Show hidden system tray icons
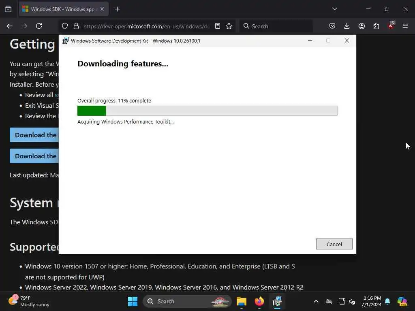The height and width of the screenshot is (311, 415). click(316, 301)
